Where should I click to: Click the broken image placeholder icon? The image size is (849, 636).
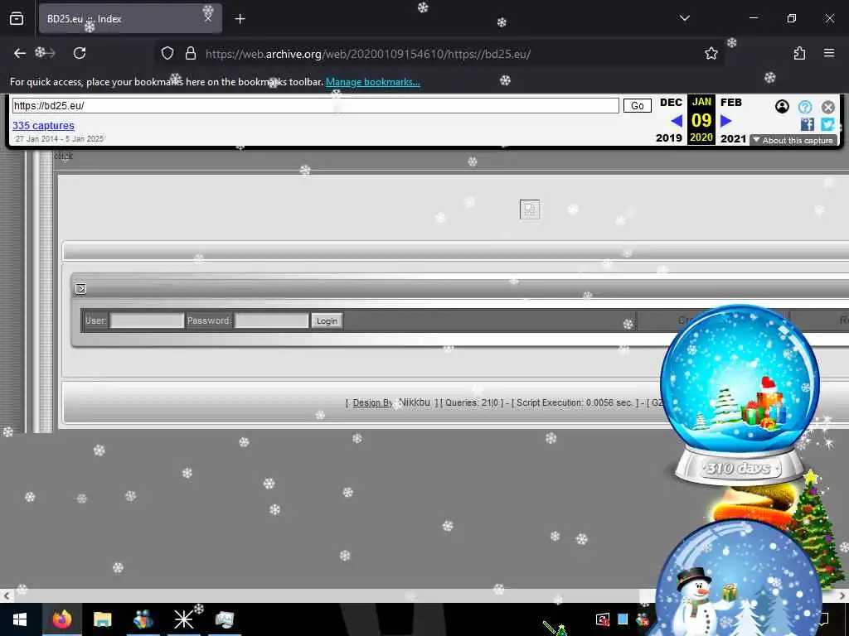530,210
